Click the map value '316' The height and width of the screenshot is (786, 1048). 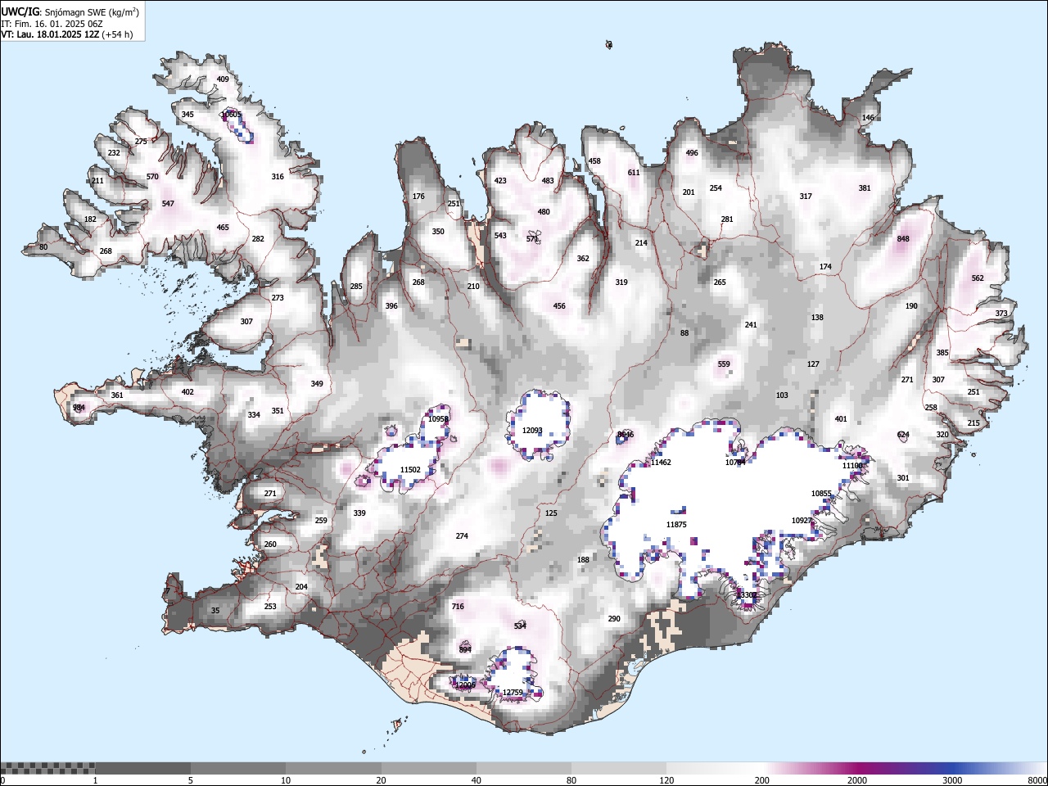click(x=278, y=177)
